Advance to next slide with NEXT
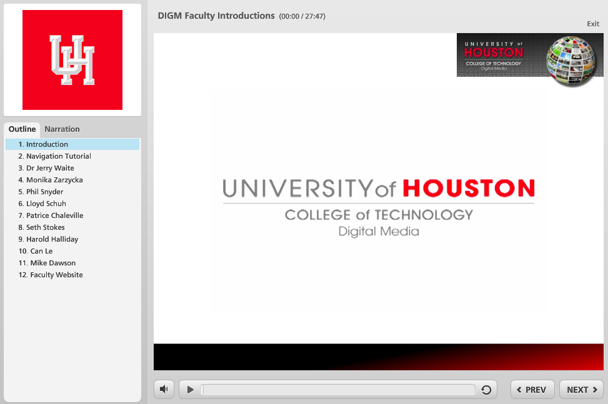 point(581,390)
